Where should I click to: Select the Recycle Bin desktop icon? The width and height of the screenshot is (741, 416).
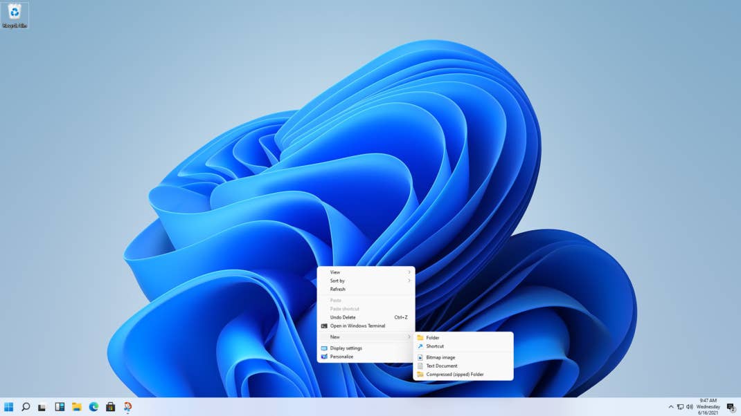click(x=15, y=15)
